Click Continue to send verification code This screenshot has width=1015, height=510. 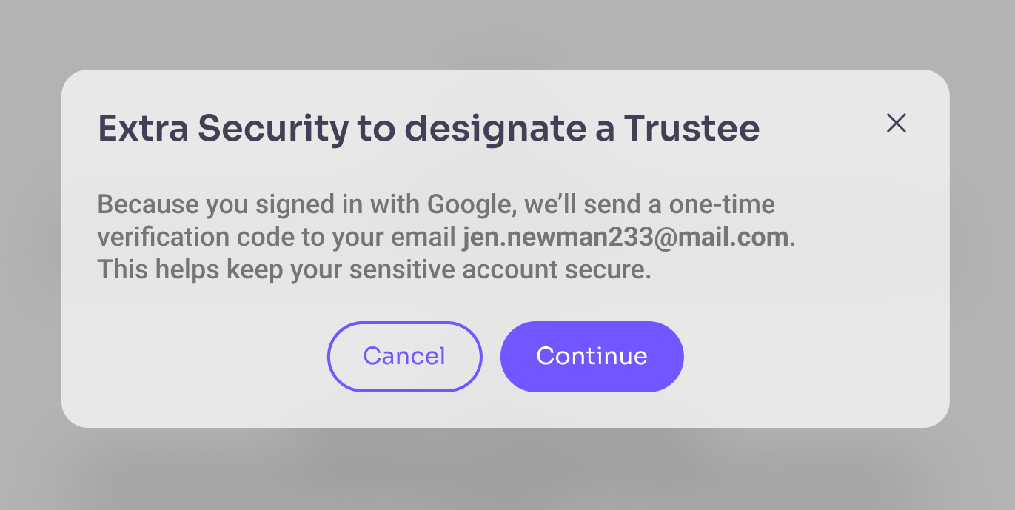592,356
